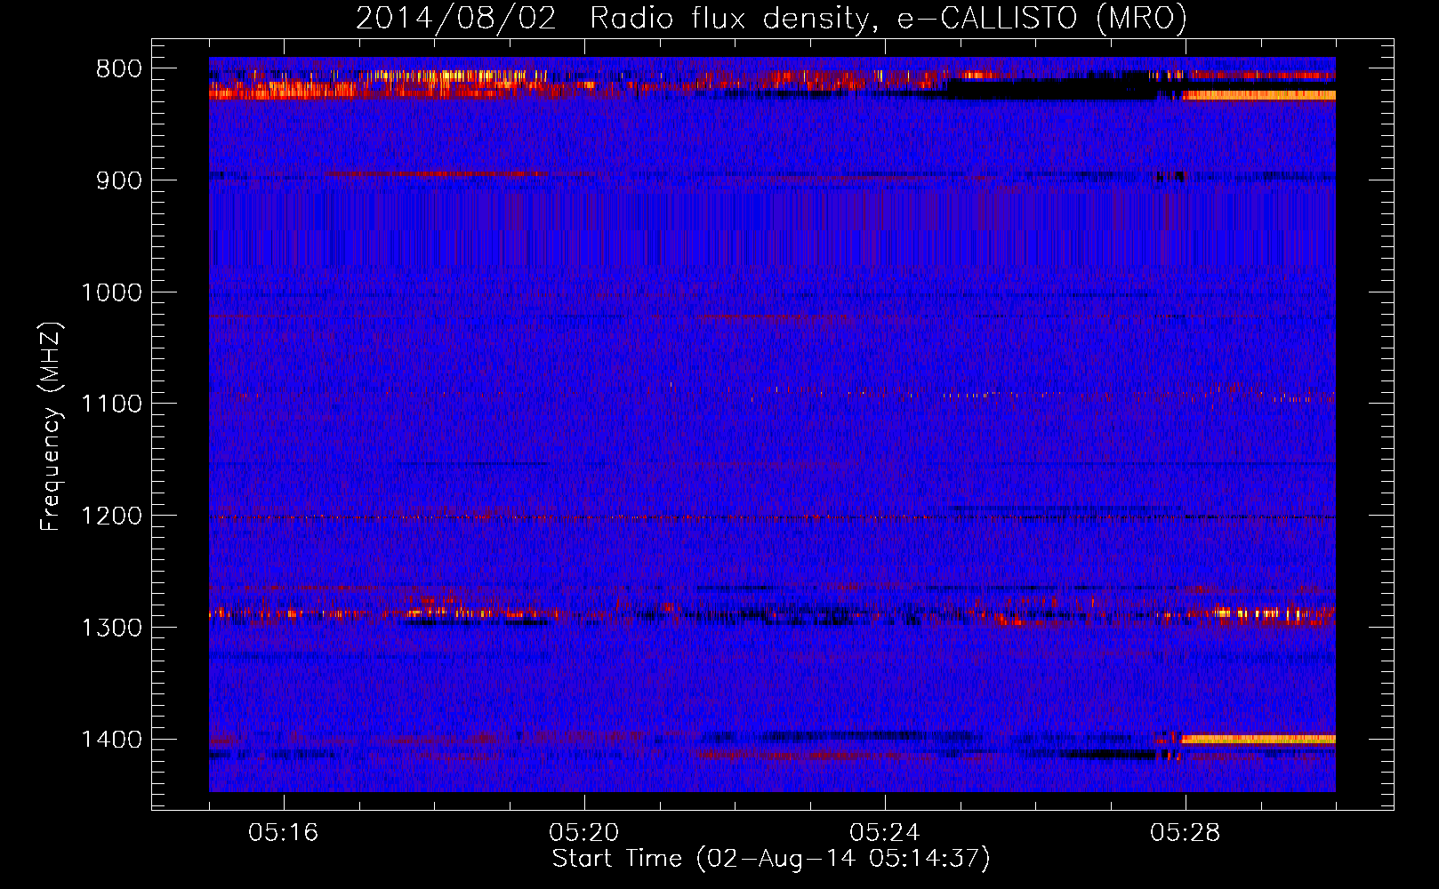Click the 800 frequency tick label
The image size is (1439, 889).
118,68
